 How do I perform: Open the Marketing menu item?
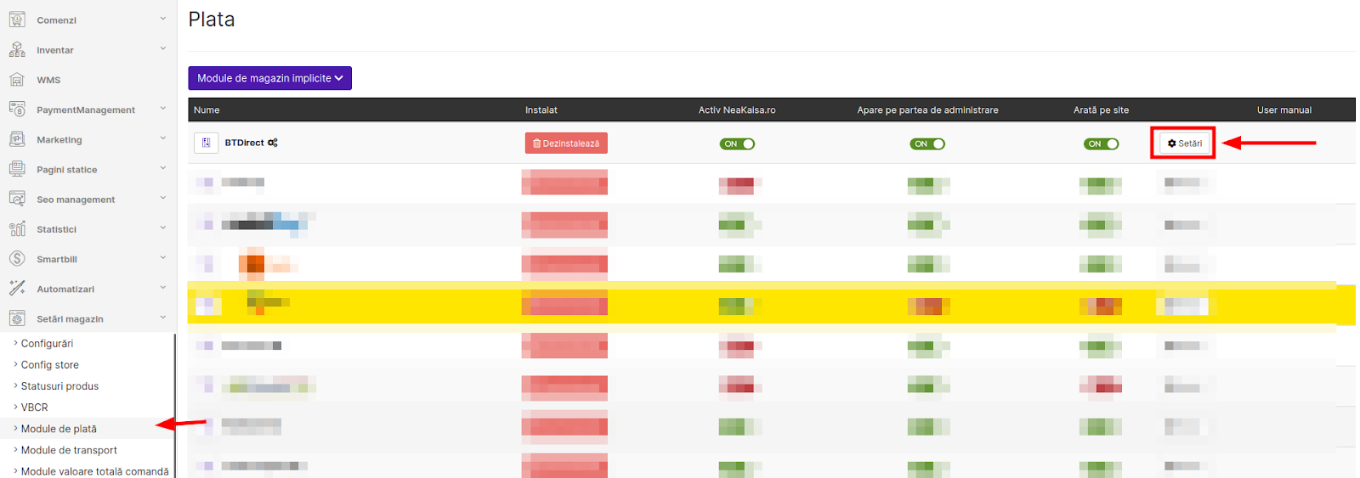click(59, 140)
